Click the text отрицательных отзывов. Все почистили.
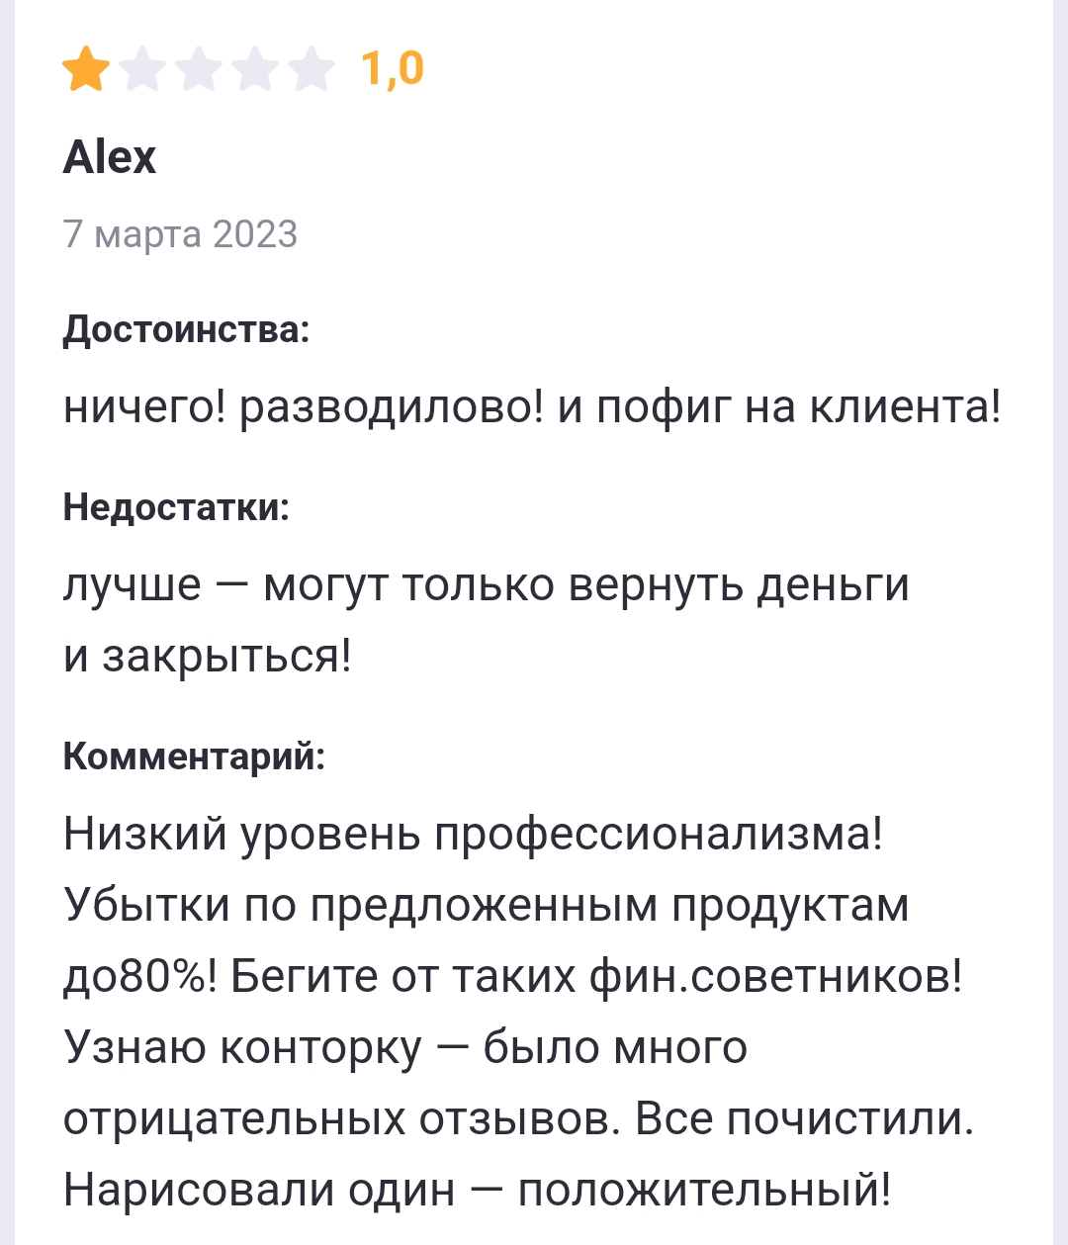 tap(518, 1118)
